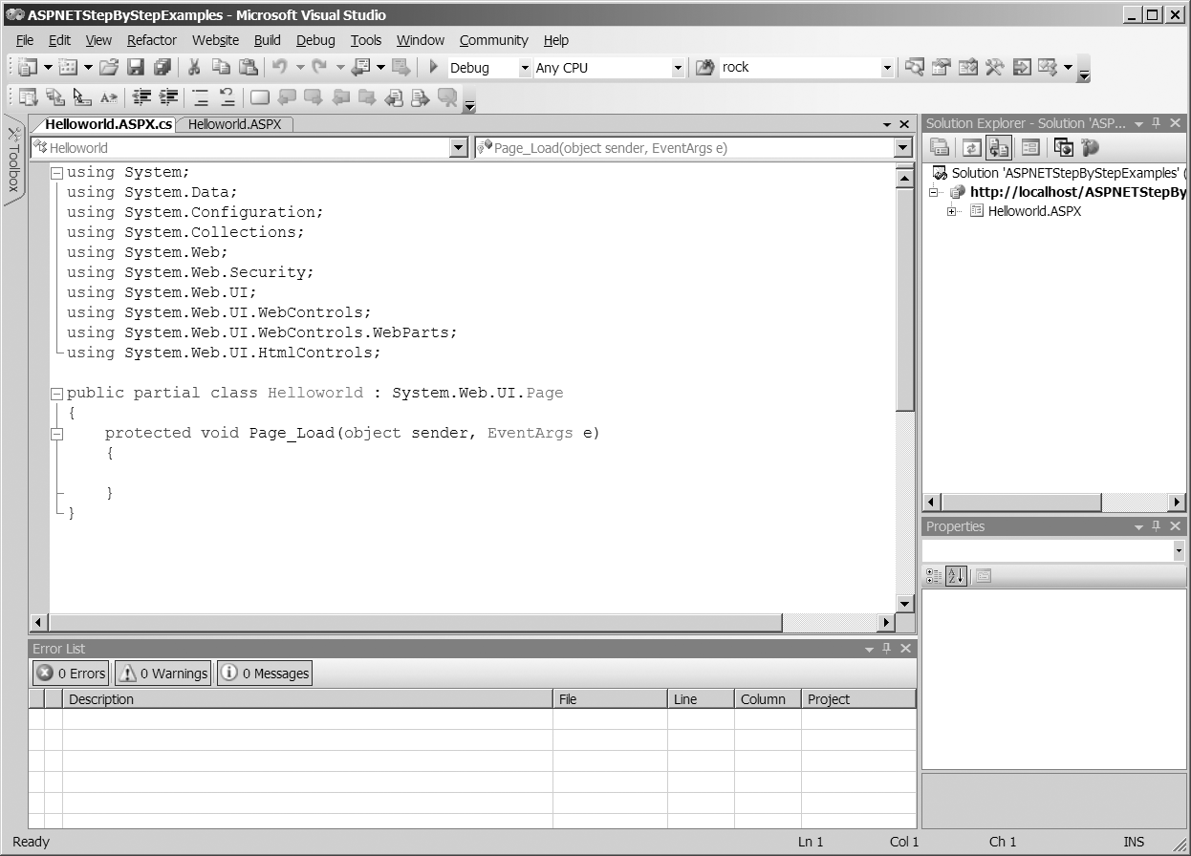Screen dimensions: 1191x856
Task: Click the Comment out selected lines icon
Action: tap(201, 96)
